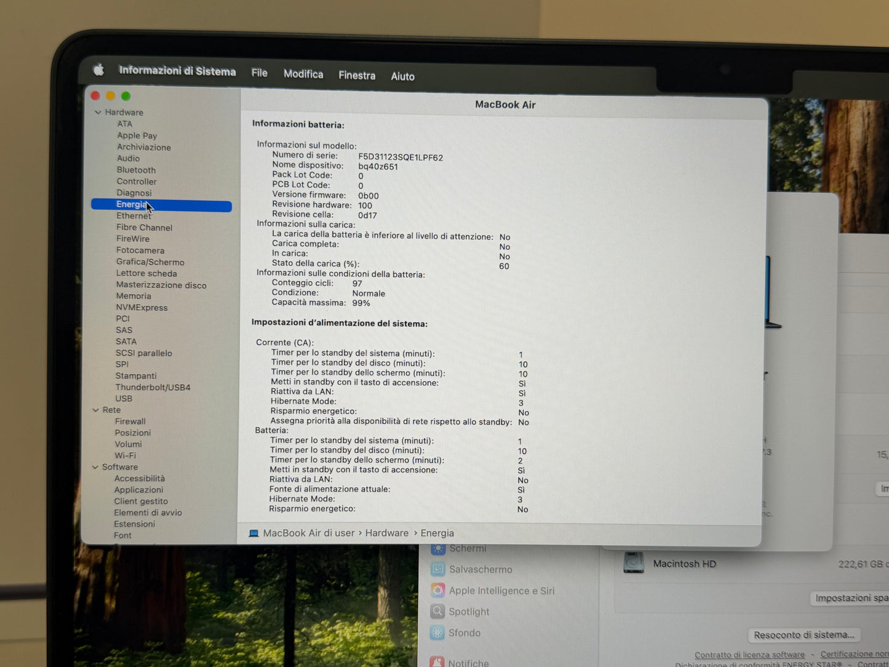Select SPI in the sidebar
Viewport: 889px width, 667px height.
[122, 364]
